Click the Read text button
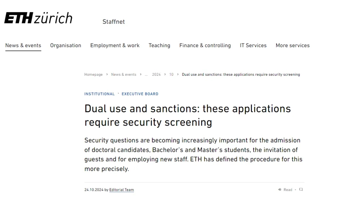The width and height of the screenshot is (359, 202). 288,190
